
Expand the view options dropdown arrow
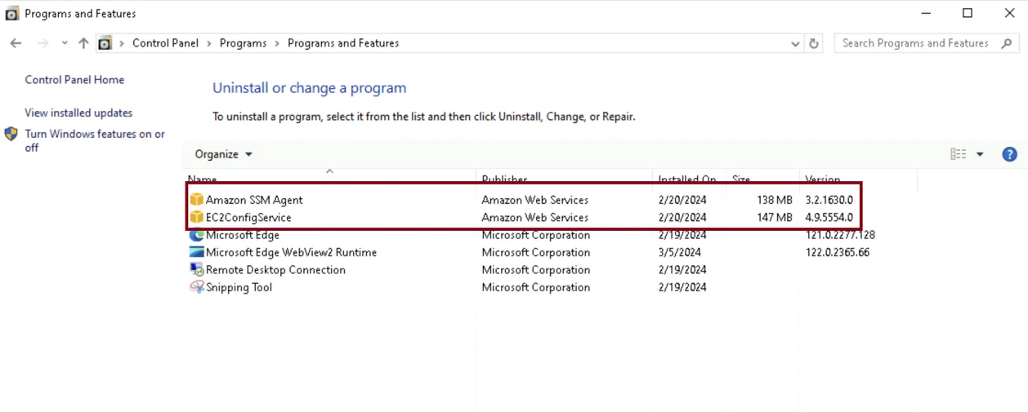pos(980,154)
